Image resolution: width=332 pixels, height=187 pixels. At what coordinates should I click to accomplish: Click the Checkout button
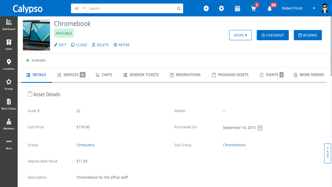coord(273,35)
